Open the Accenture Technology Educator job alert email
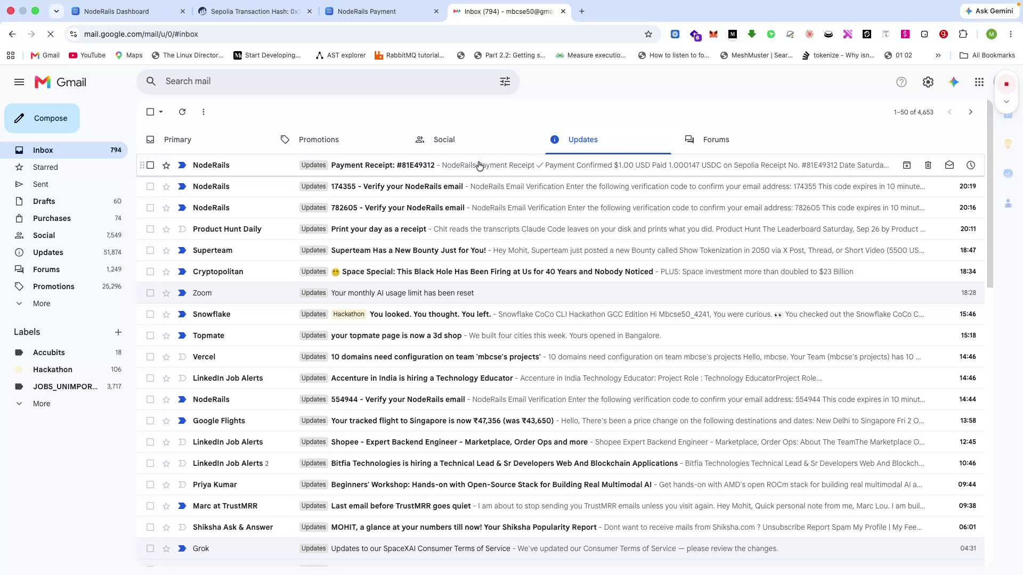 tap(559, 378)
